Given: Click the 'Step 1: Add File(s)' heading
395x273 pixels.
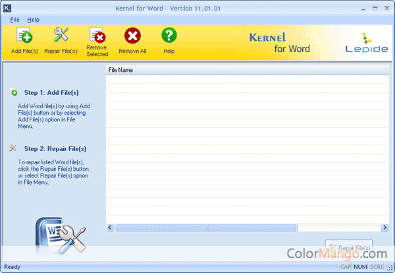Looking at the screenshot, I should [x=51, y=92].
